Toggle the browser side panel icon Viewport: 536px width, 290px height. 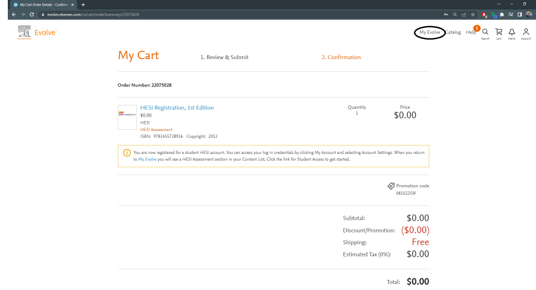pos(520,14)
